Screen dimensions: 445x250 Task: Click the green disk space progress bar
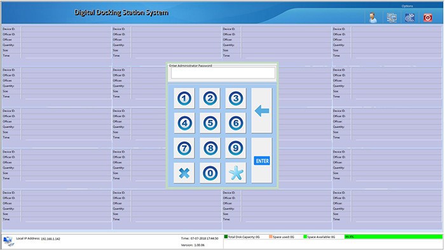[394, 237]
